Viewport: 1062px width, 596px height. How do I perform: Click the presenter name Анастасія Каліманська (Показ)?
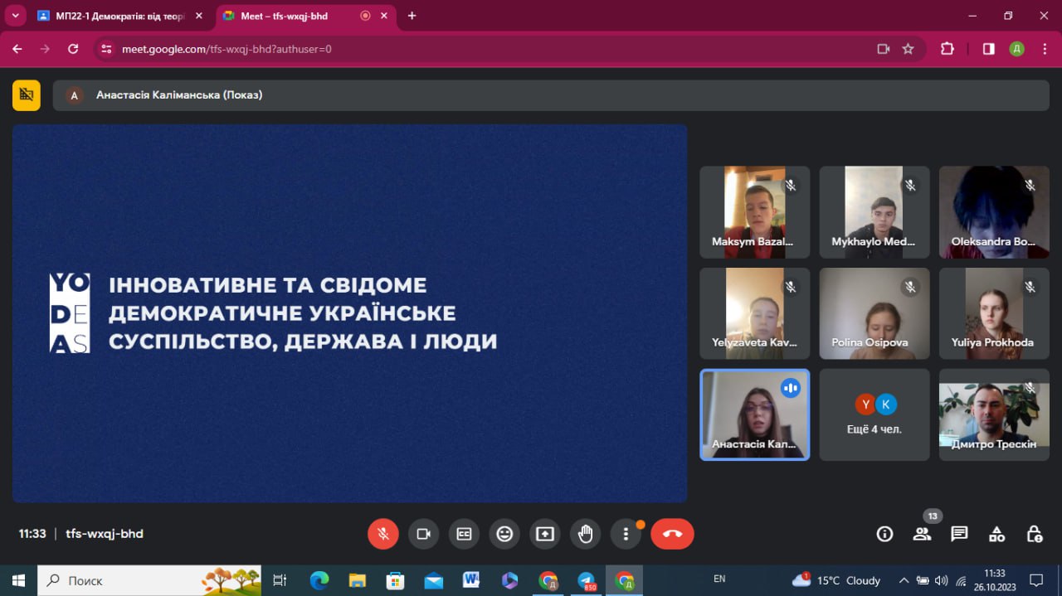(x=179, y=95)
